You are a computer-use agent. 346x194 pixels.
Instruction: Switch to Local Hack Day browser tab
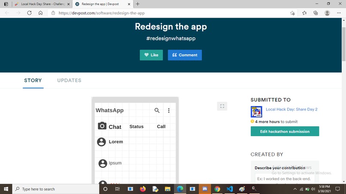tap(42, 4)
